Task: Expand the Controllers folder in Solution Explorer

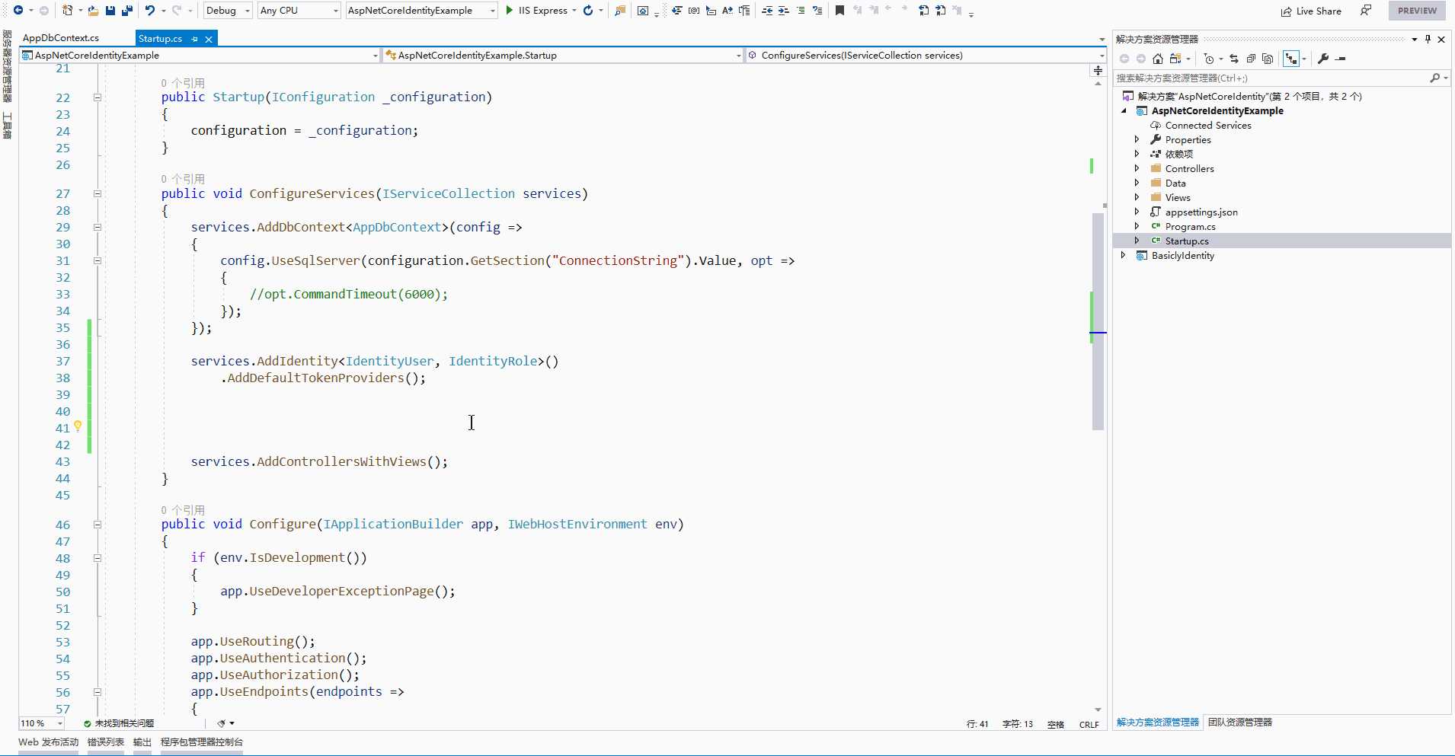Action: tap(1137, 168)
